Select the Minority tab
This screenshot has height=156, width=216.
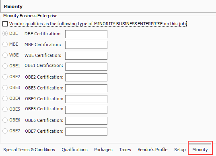point(200,150)
